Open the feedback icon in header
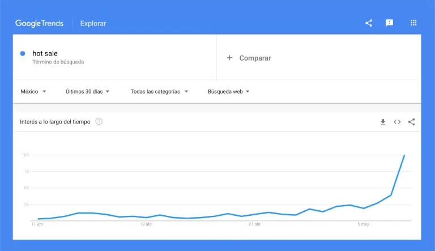This screenshot has width=435, height=251. coord(390,23)
